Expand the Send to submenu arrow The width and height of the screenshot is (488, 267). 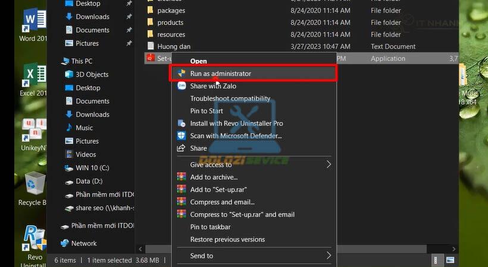[329, 256]
